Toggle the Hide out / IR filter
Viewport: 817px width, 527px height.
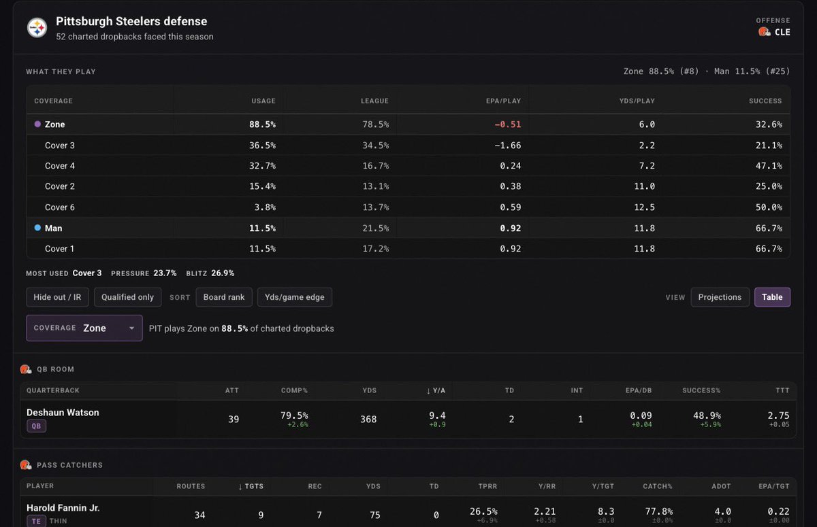coord(57,297)
